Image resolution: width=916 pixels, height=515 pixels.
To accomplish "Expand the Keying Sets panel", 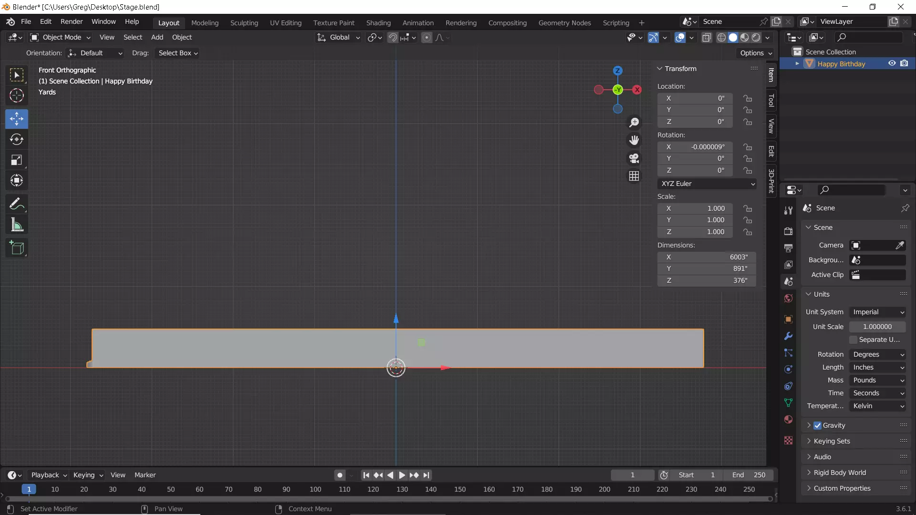I will pos(832,441).
